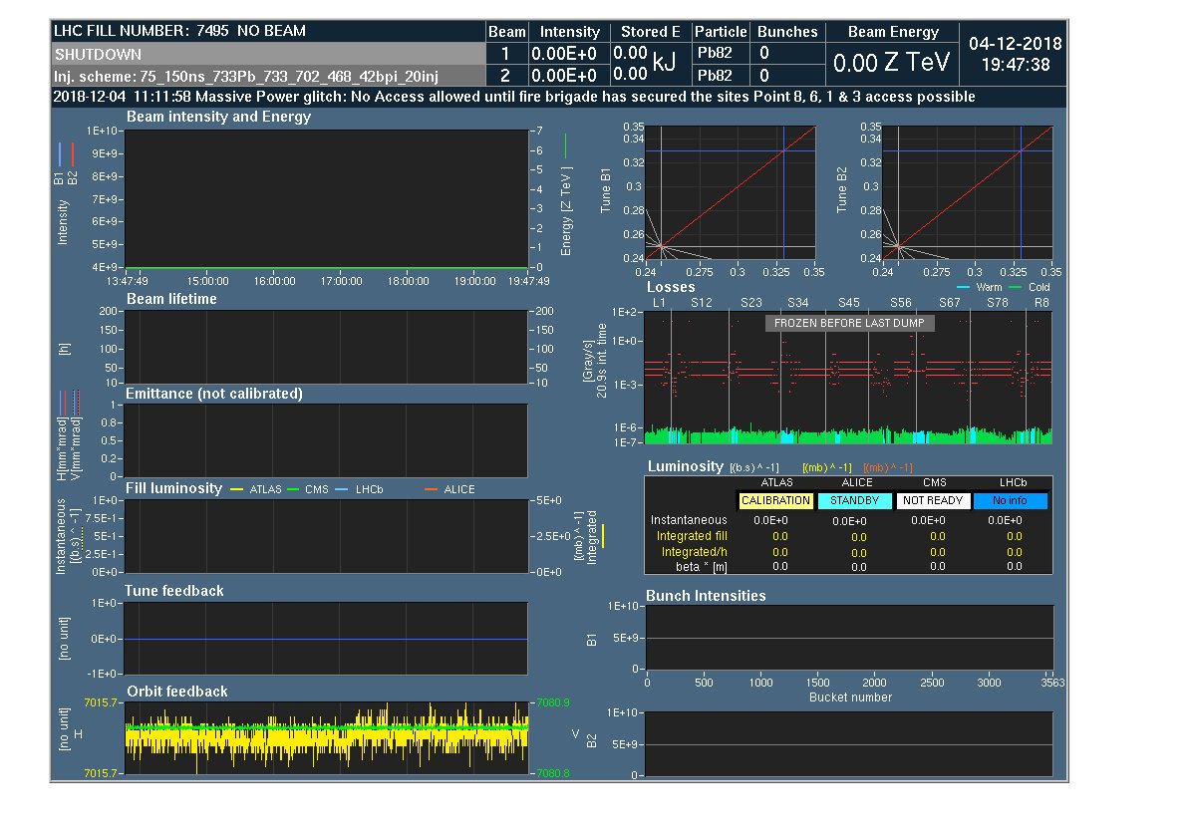The height and width of the screenshot is (836, 1191).
Task: Click the CMS column header in Luminosity table
Action: (x=934, y=482)
